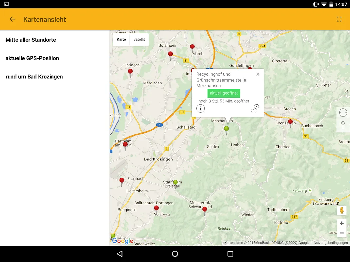
Task: Select rund um Bad Krozingen
Action: (34, 77)
